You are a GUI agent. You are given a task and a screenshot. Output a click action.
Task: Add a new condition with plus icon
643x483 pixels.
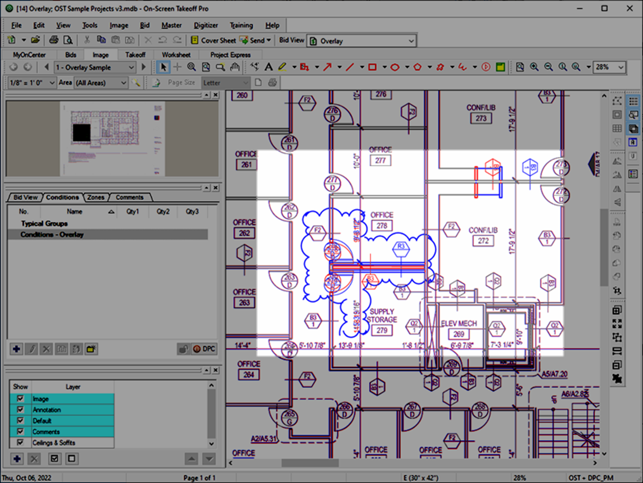pos(16,349)
